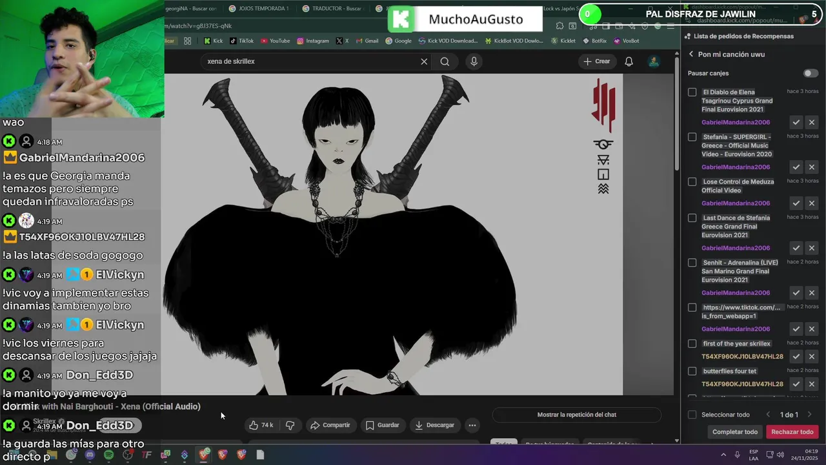
Task: Check El Diablo de Elena checkbox
Action: (x=692, y=92)
